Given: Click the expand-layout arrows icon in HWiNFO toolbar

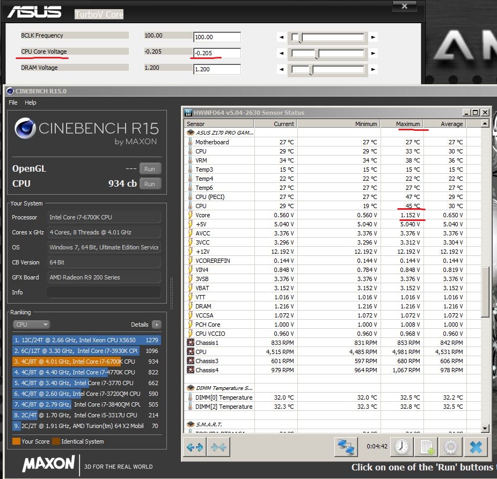Looking at the screenshot, I should click(x=195, y=447).
